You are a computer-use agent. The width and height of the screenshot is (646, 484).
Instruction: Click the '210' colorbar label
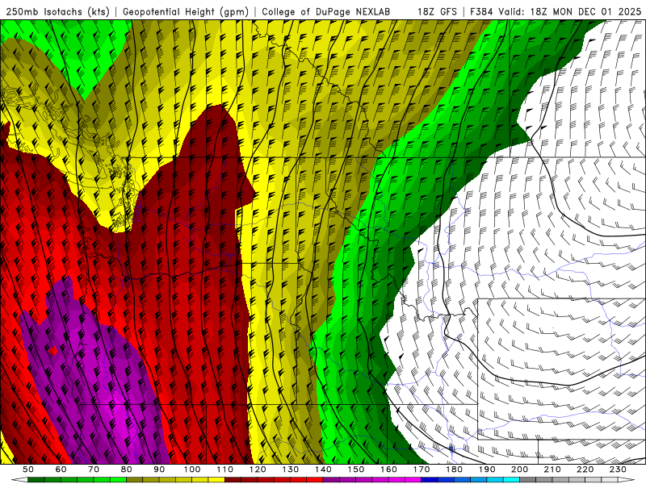(x=552, y=469)
